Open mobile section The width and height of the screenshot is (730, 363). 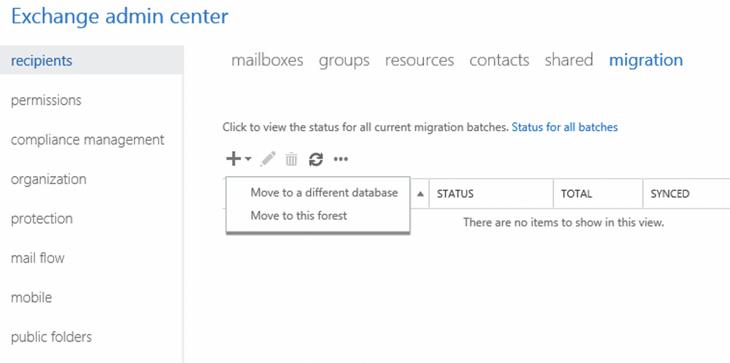31,297
